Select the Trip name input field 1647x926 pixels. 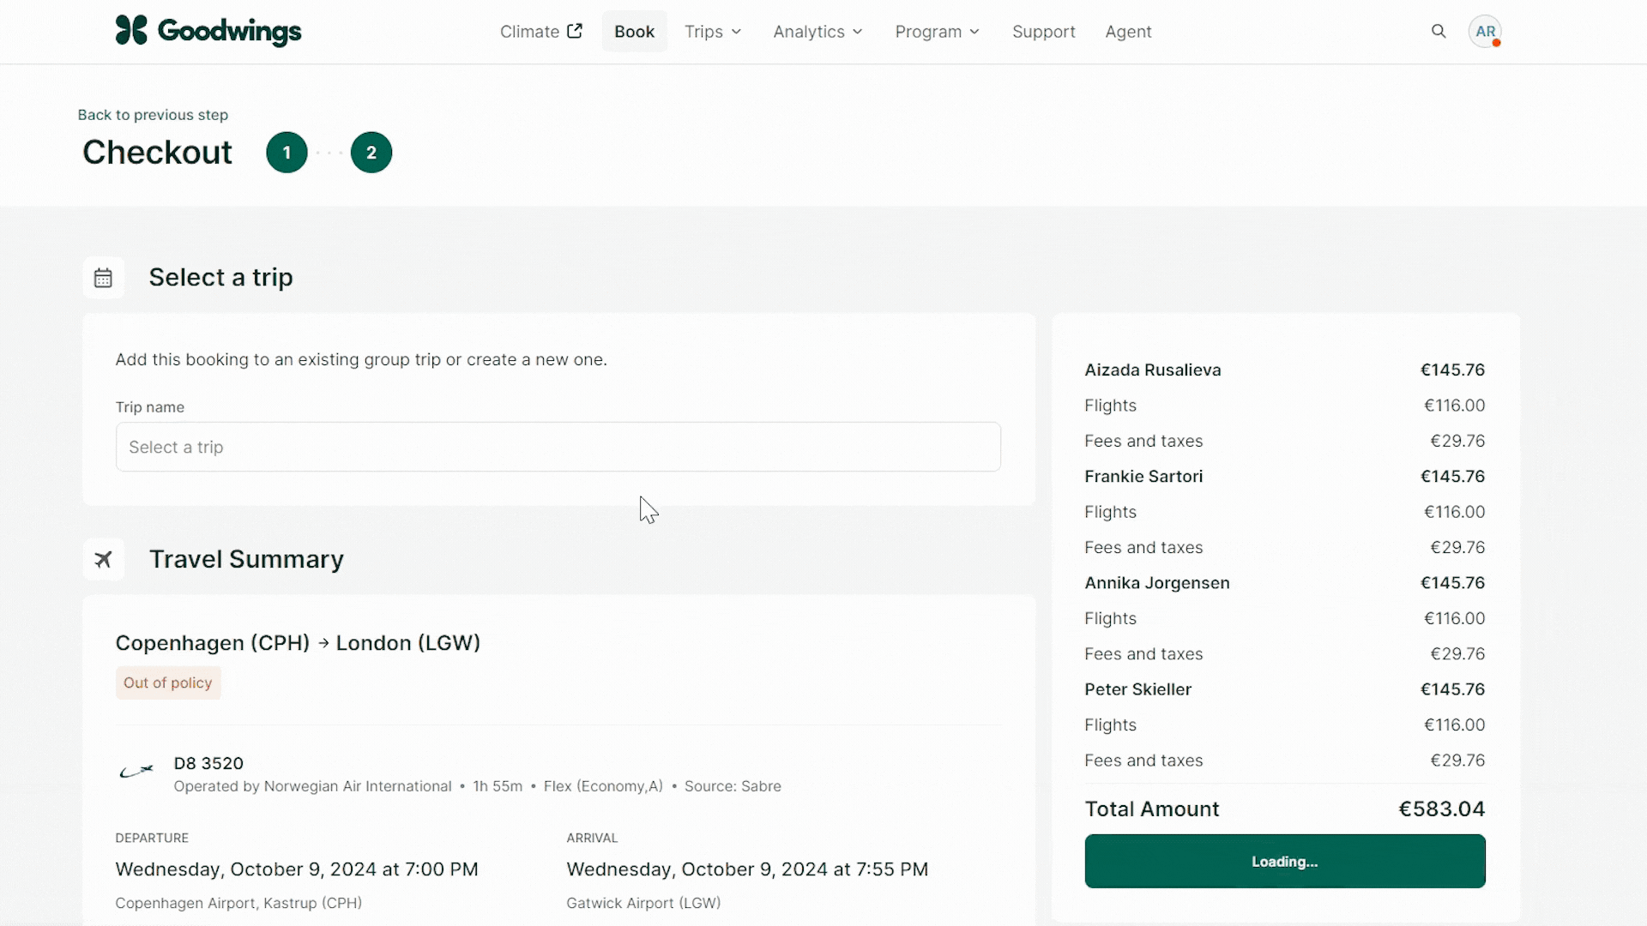[x=557, y=447]
